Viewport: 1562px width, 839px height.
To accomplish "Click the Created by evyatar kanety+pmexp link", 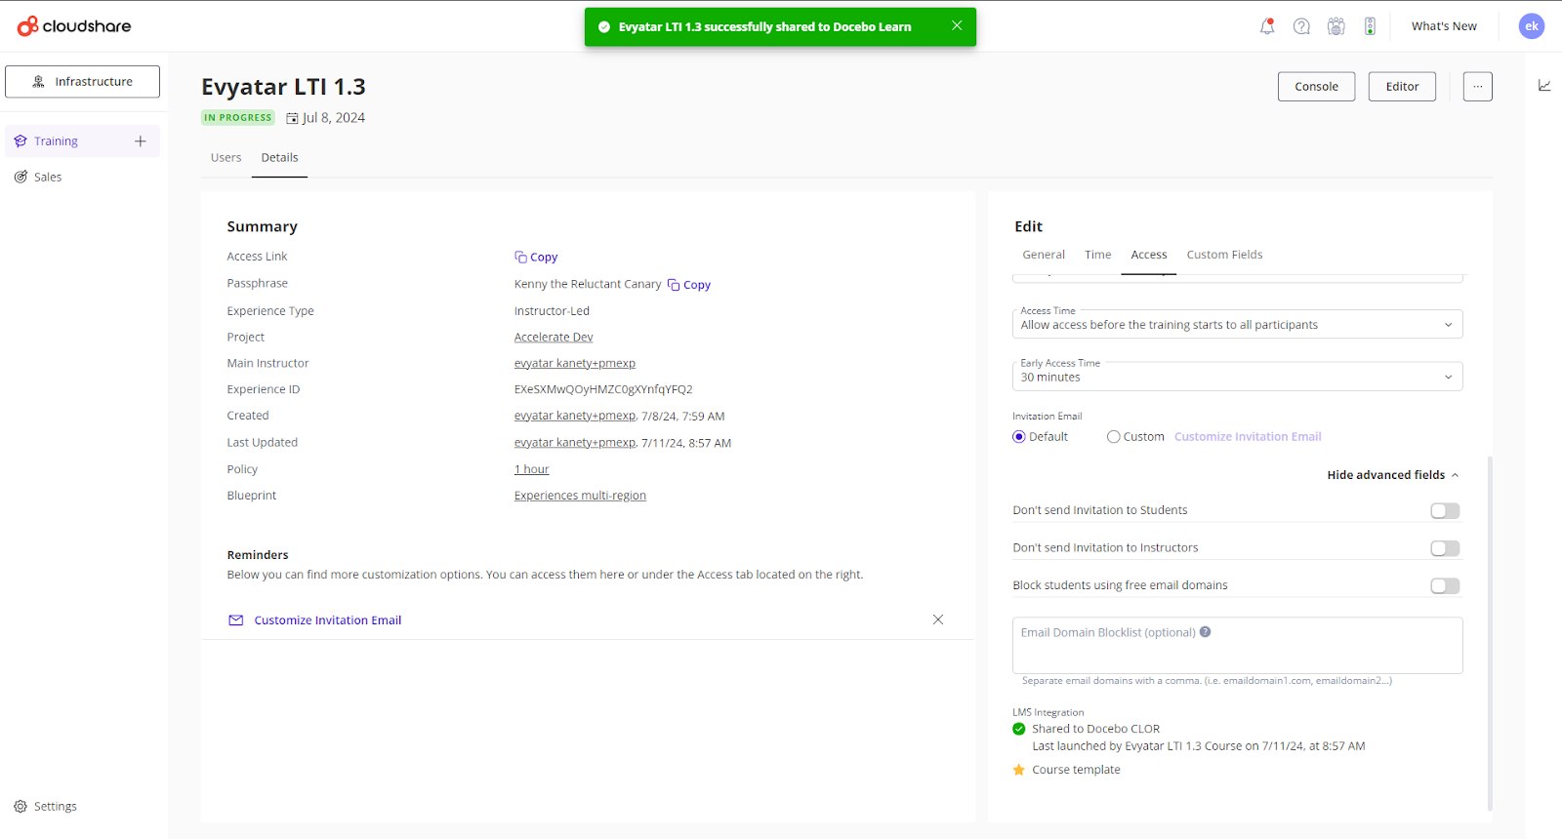I will [x=575, y=417].
